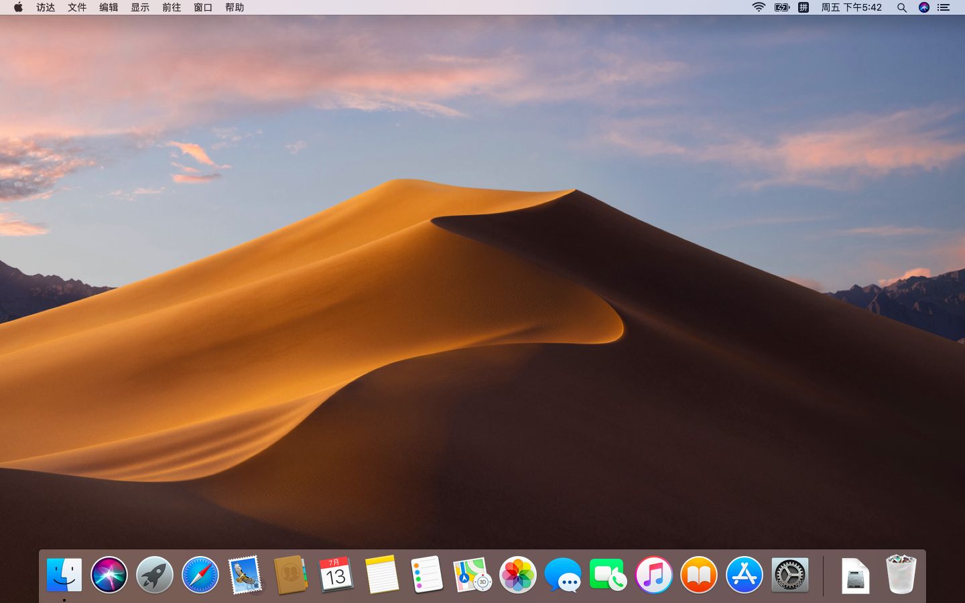Click the battery status icon
The height and width of the screenshot is (603, 965).
(782, 7)
